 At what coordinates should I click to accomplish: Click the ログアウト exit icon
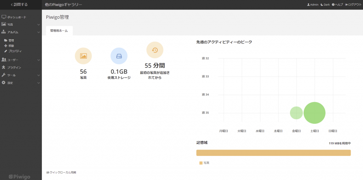click(x=346, y=5)
